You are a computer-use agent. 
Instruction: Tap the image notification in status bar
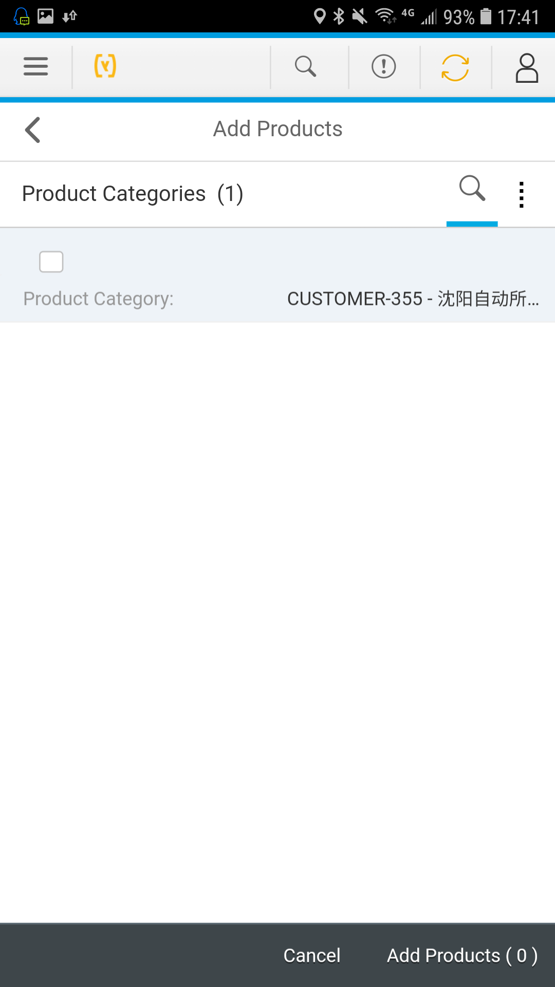click(46, 16)
